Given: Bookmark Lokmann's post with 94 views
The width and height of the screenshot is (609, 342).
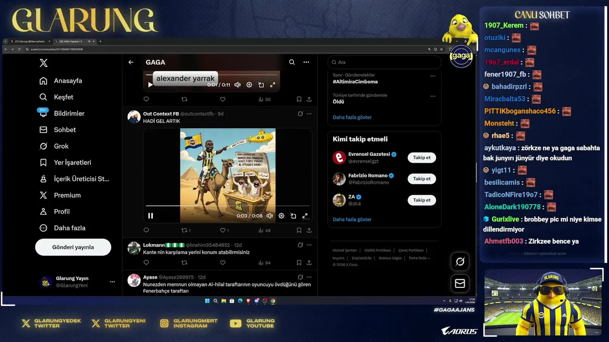Looking at the screenshot, I should [x=299, y=263].
